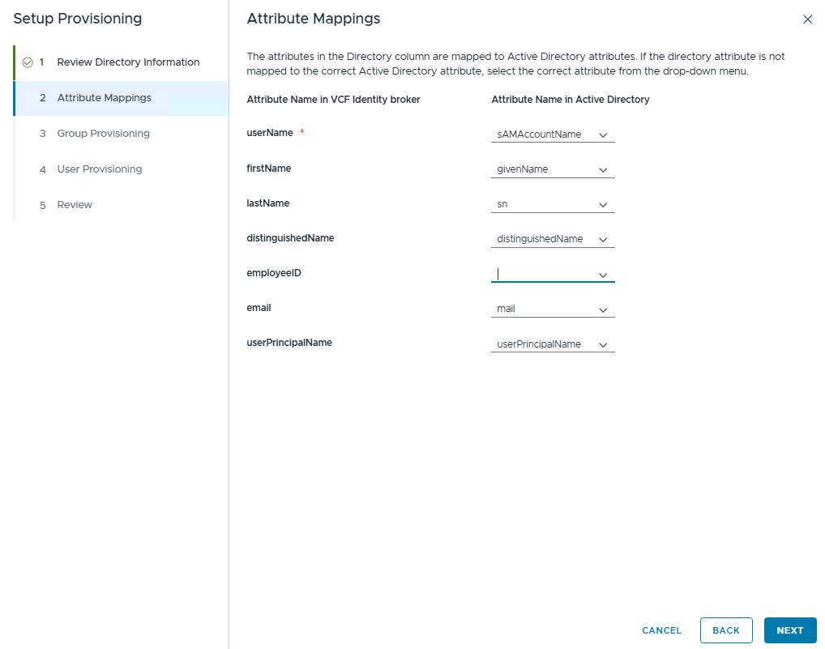Click the Attribute Name in VCF Identity broker header
This screenshot has width=825, height=649.
point(333,100)
